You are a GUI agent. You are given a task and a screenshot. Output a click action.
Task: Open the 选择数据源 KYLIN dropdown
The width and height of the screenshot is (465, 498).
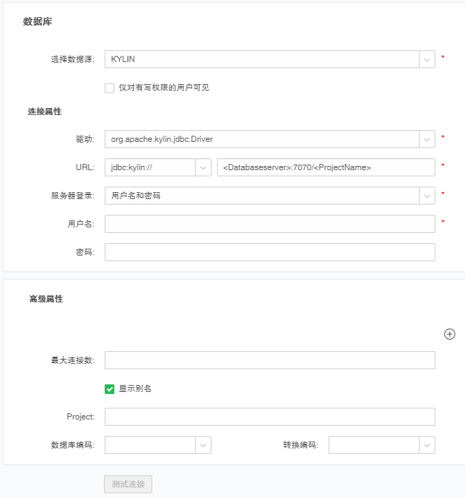click(x=427, y=59)
